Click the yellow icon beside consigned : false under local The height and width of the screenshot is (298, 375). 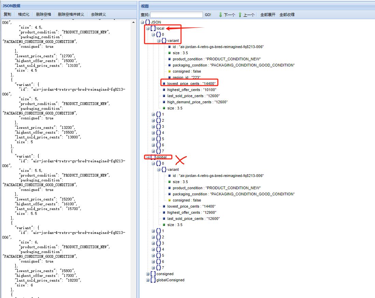click(x=169, y=71)
